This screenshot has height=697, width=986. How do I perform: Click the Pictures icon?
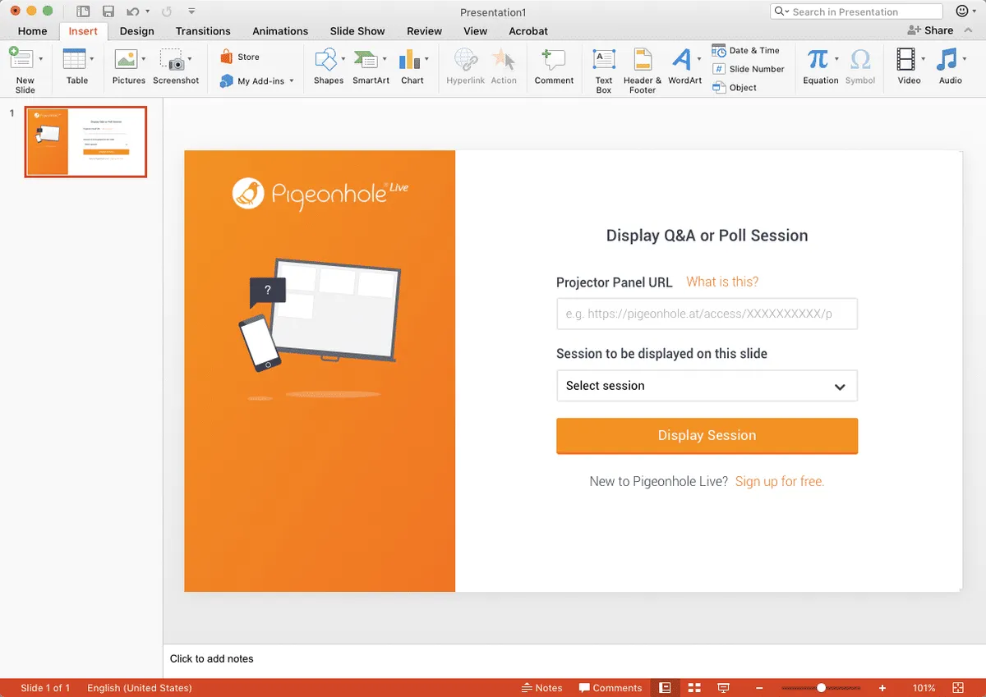point(126,59)
